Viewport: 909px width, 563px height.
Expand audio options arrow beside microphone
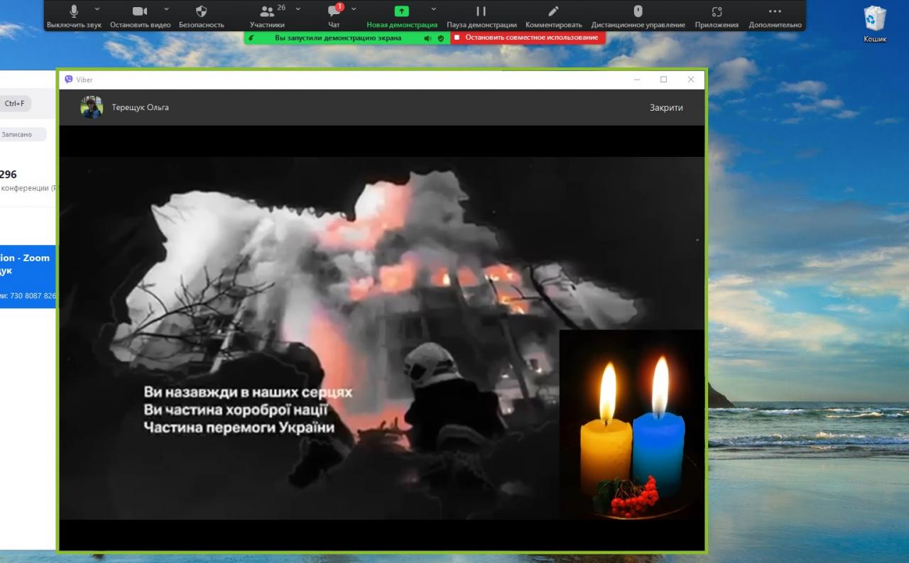click(x=97, y=9)
